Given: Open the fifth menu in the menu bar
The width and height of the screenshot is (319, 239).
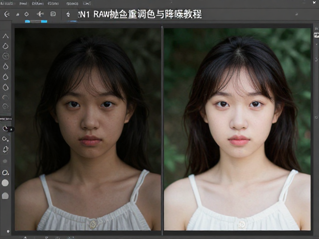Looking at the screenshot, I should [72, 3].
